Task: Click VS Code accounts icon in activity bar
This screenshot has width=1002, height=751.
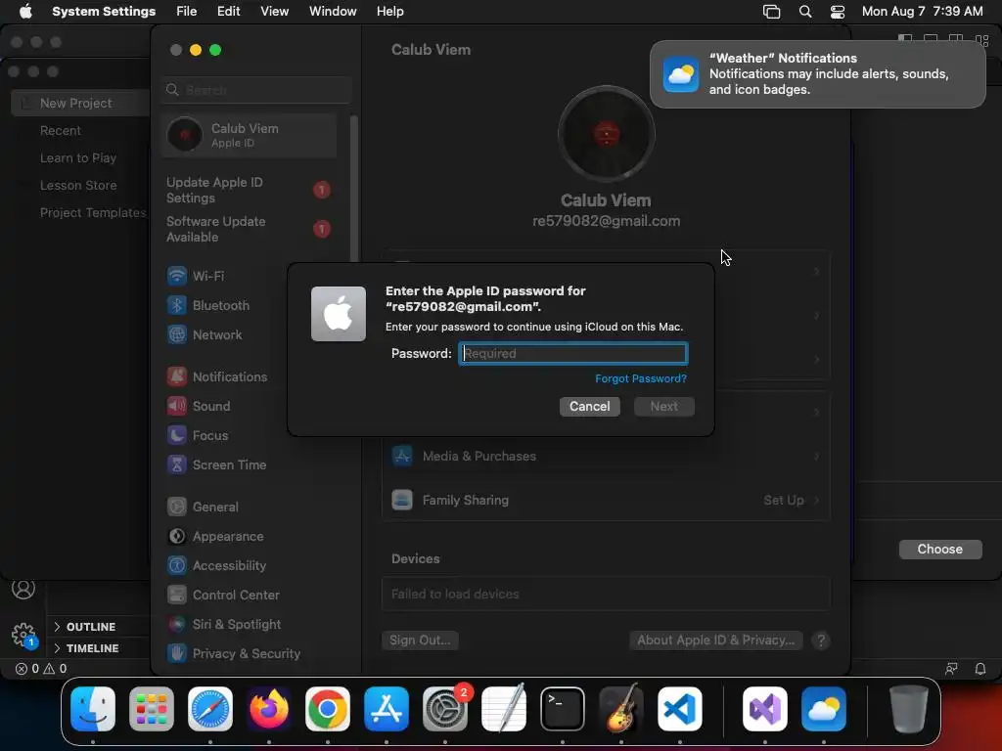Action: pyautogui.click(x=23, y=589)
